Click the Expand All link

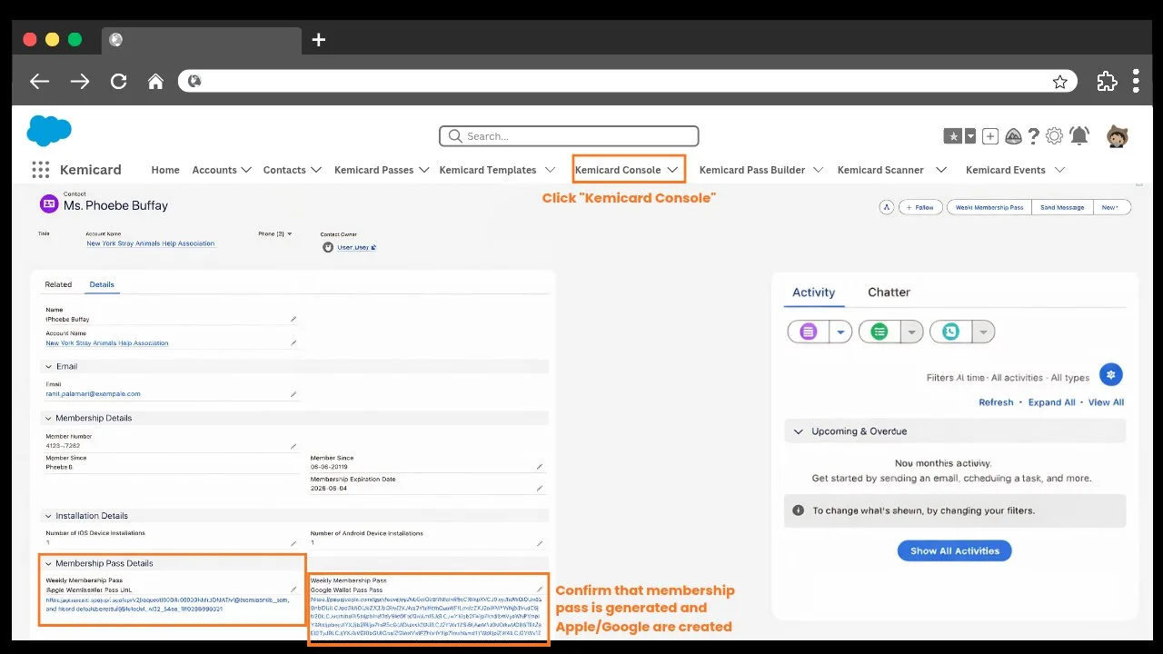click(x=1051, y=402)
